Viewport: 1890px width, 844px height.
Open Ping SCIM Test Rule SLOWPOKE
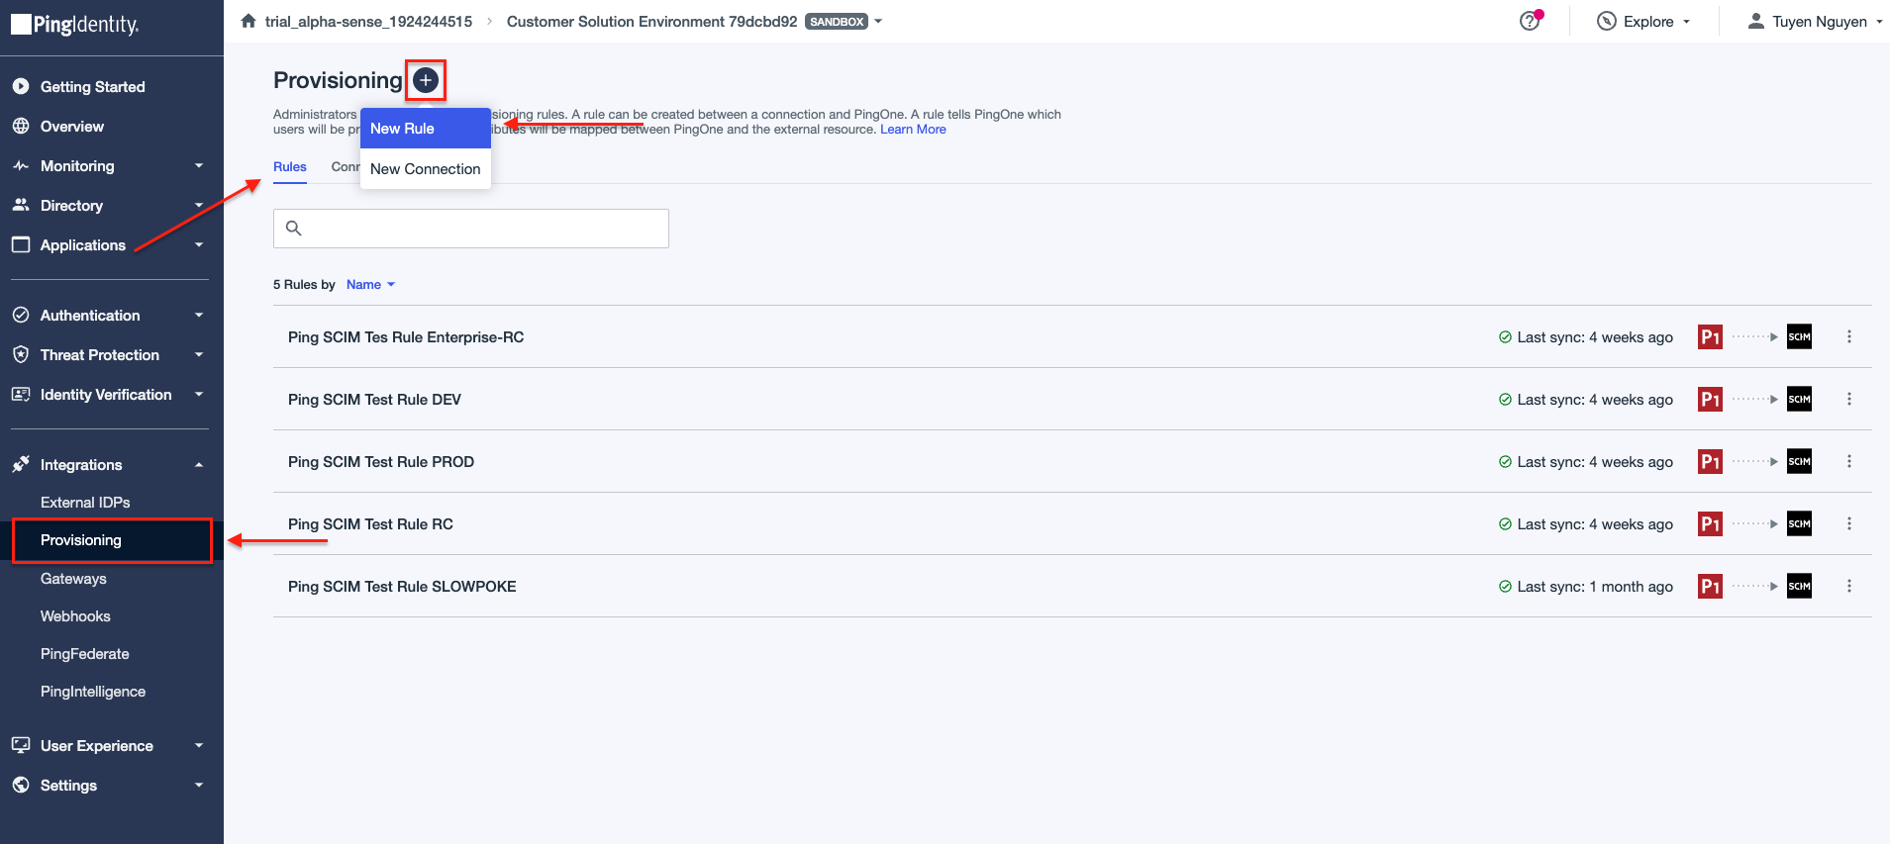pos(402,587)
